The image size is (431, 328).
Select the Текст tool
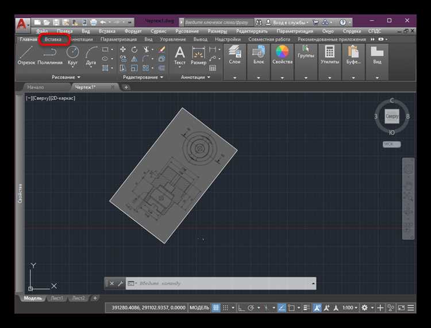pos(180,56)
